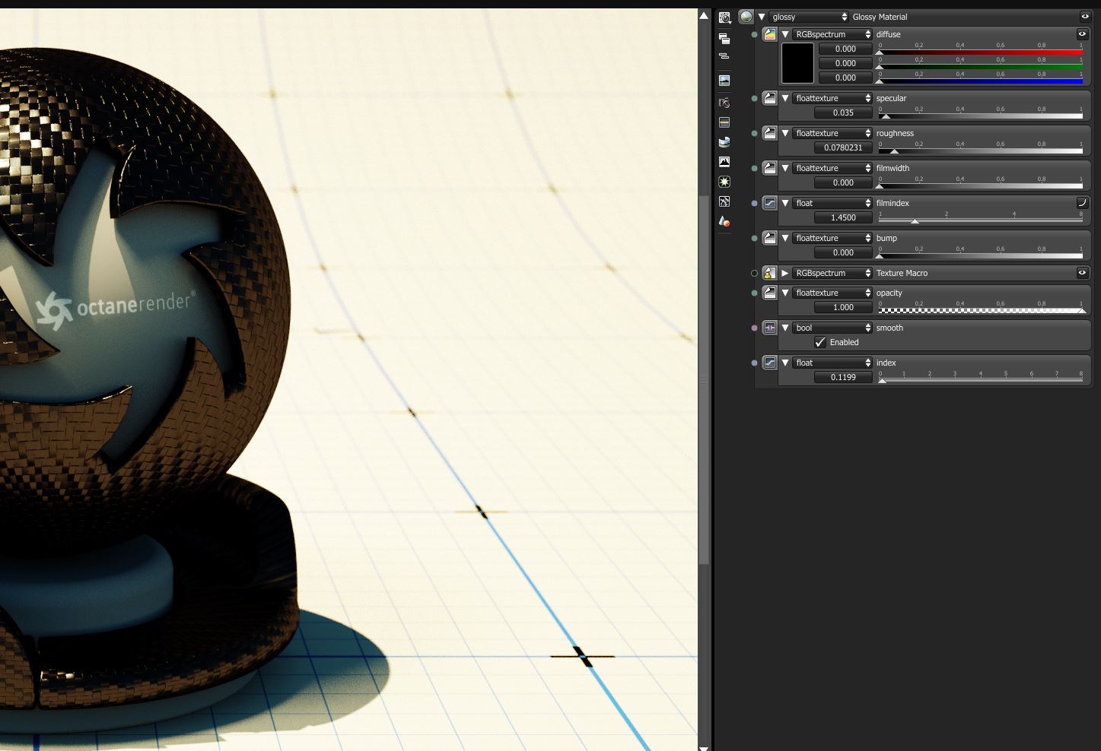
Task: Click the roughness slider track
Action: pyautogui.click(x=981, y=151)
